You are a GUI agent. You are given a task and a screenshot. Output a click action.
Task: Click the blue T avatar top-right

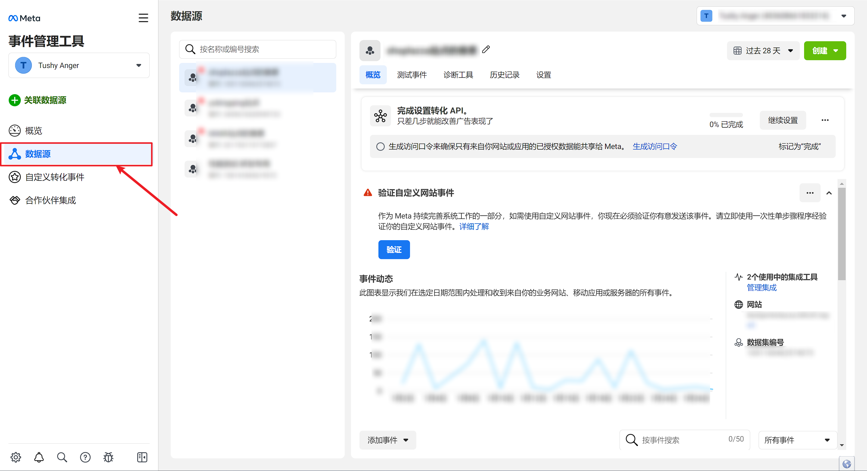click(706, 16)
